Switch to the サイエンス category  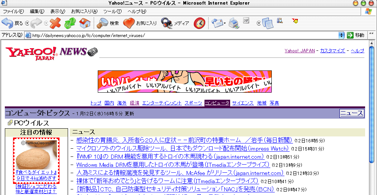[243, 103]
